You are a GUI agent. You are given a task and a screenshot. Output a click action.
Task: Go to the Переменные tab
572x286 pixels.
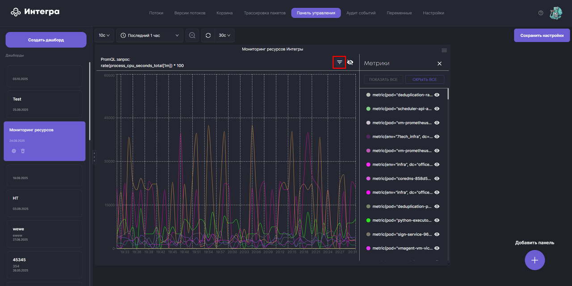400,13
